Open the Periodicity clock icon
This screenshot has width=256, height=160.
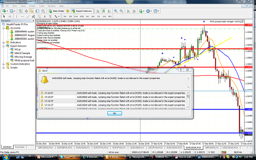click(148, 11)
